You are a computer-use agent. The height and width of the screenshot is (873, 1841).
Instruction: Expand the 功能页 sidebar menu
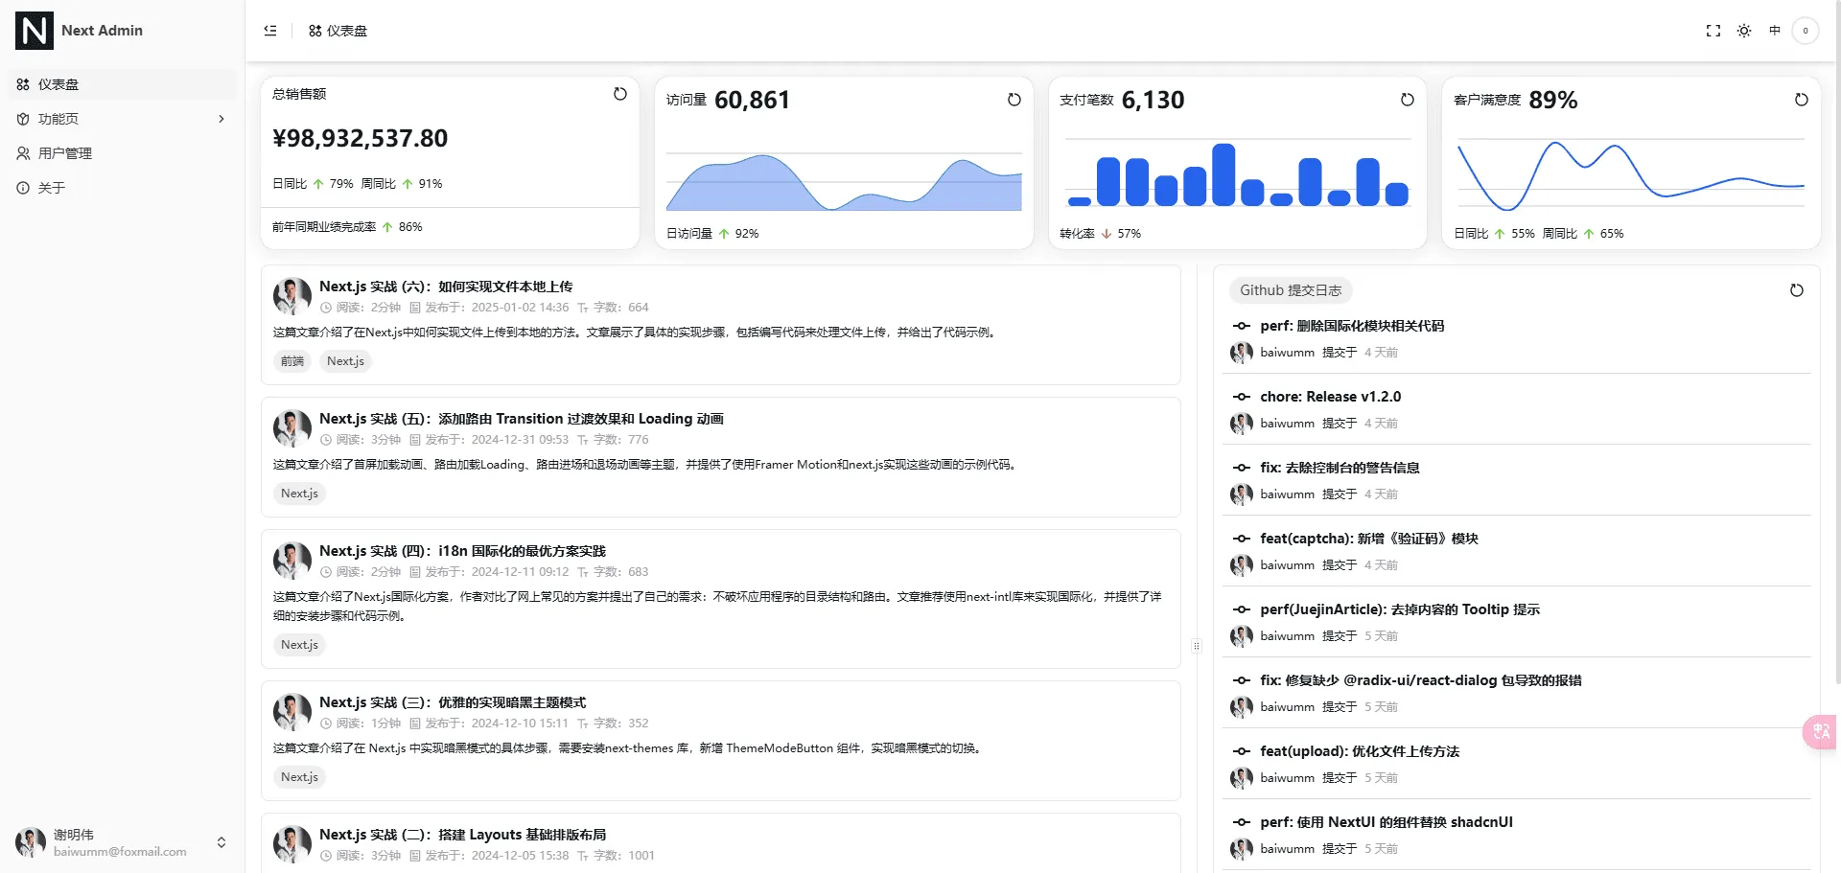[x=122, y=119]
